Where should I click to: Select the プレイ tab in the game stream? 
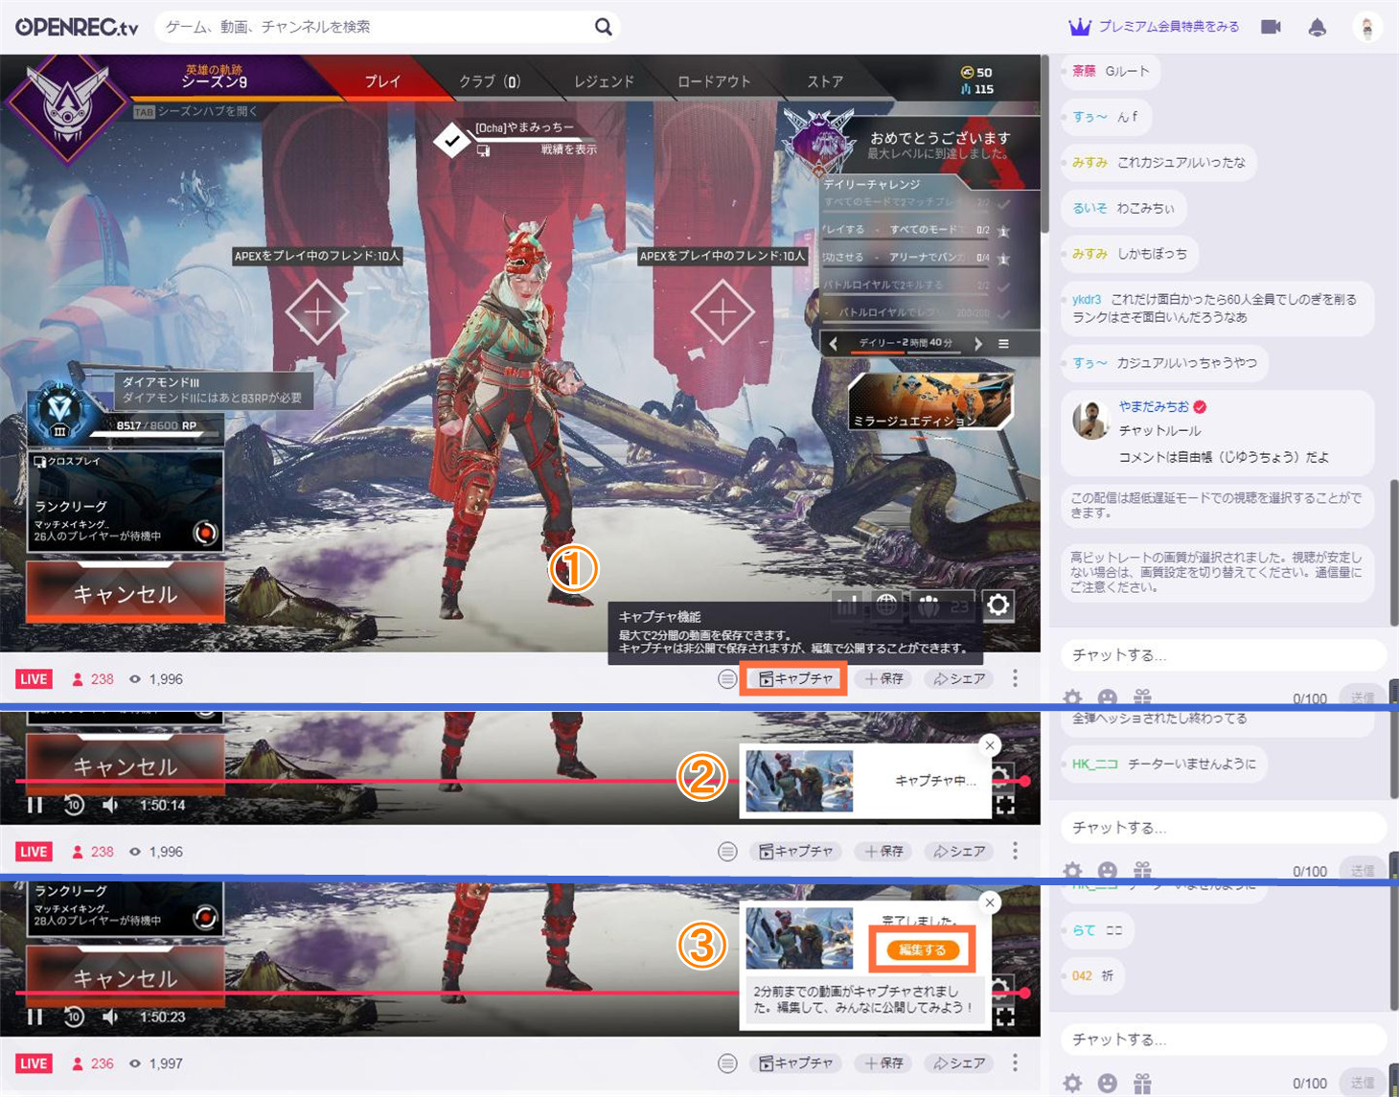[382, 81]
